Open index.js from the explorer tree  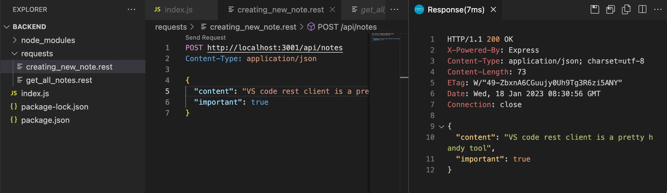pyautogui.click(x=35, y=93)
